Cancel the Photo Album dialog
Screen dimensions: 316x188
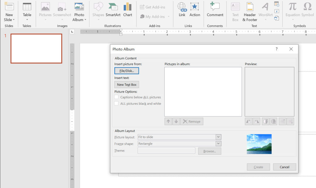(284, 167)
